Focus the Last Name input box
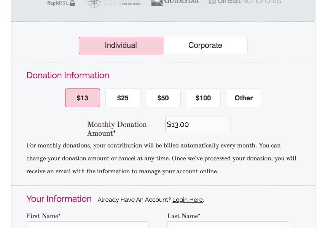Screen dimensions: 325x228 point(228,225)
